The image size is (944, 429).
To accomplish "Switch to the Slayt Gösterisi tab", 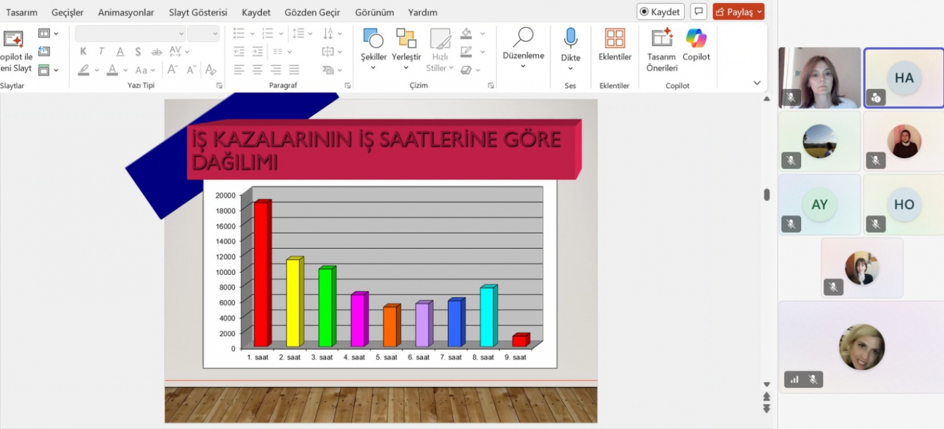I will [x=198, y=13].
